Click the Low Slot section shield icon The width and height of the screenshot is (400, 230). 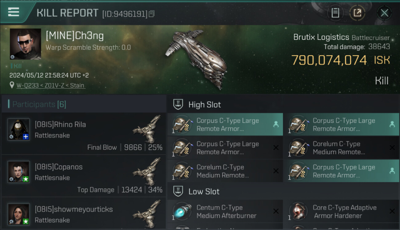[x=178, y=192]
